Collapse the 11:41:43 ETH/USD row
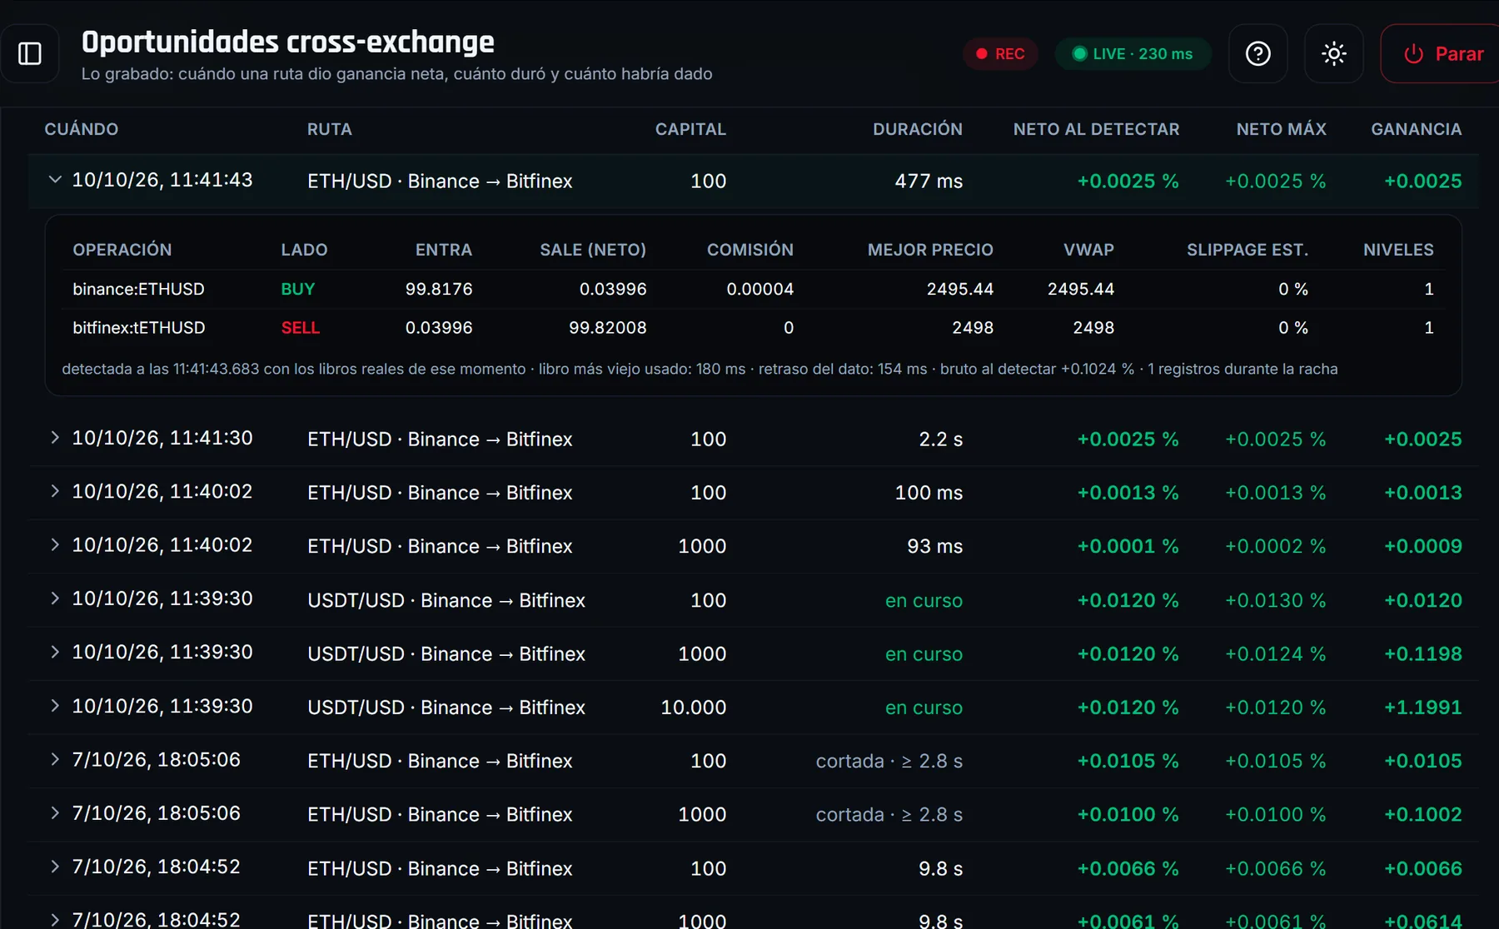 pyautogui.click(x=55, y=180)
